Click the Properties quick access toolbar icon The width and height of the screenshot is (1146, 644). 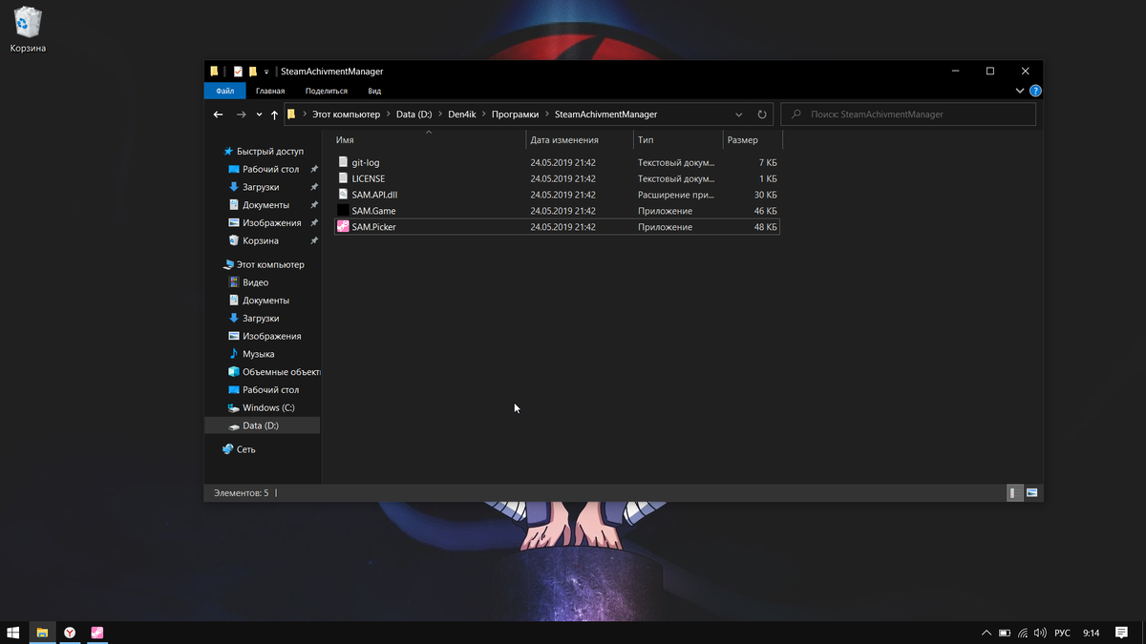[x=239, y=72]
